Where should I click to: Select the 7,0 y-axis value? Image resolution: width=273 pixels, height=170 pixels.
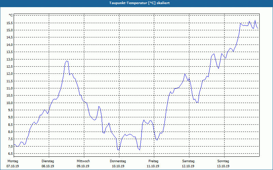(x=10, y=147)
